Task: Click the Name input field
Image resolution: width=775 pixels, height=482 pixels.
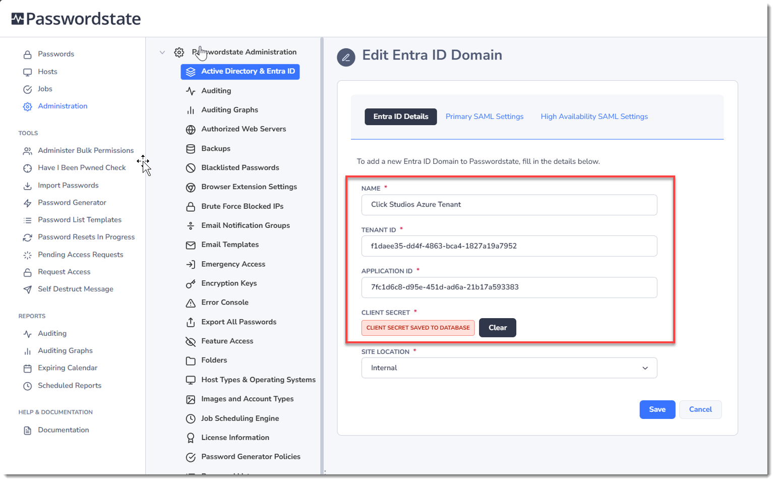Action: (509, 205)
